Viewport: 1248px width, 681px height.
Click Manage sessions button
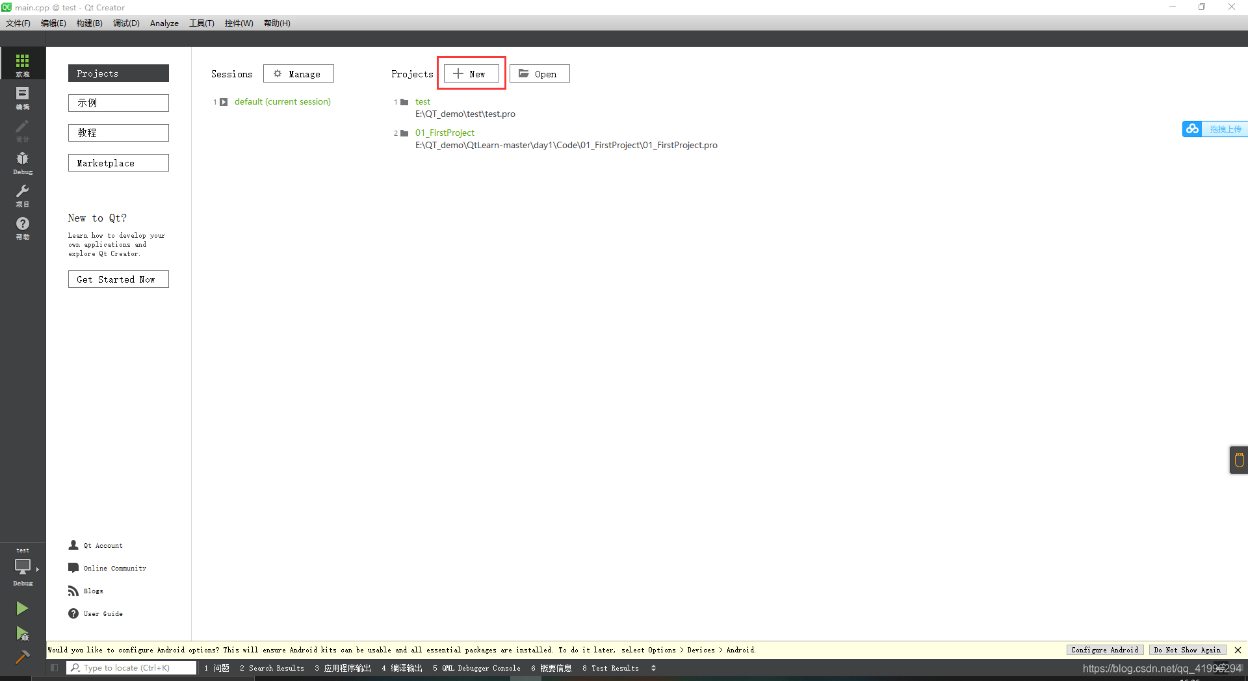[x=298, y=73]
